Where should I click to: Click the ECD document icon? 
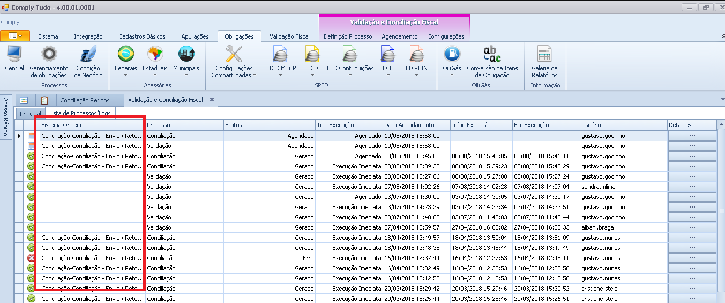[312, 55]
